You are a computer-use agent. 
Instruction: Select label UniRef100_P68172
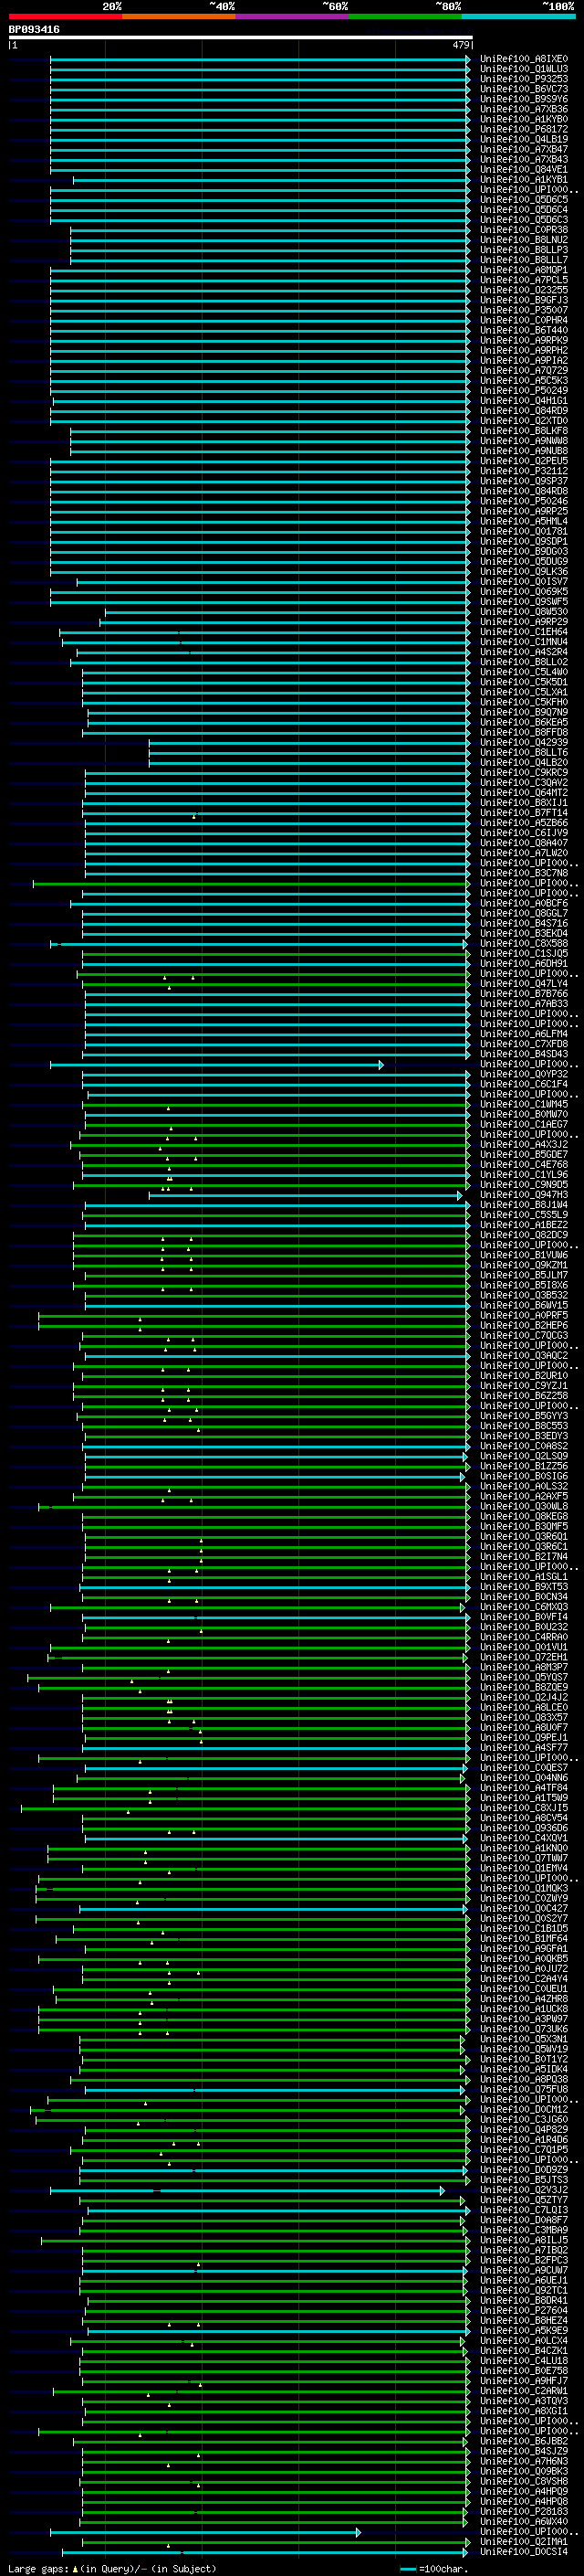[x=524, y=129]
